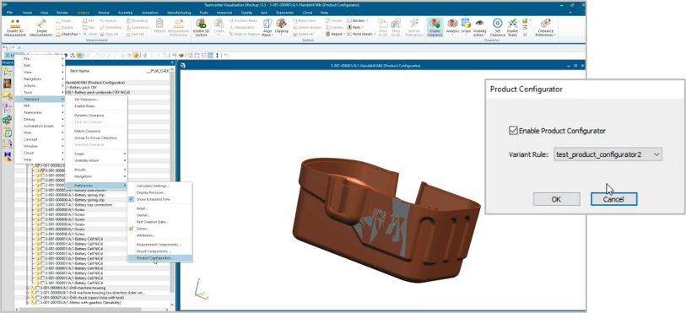Select the Simple Measurement tool
Screen dimensions: 686x313
[42, 27]
